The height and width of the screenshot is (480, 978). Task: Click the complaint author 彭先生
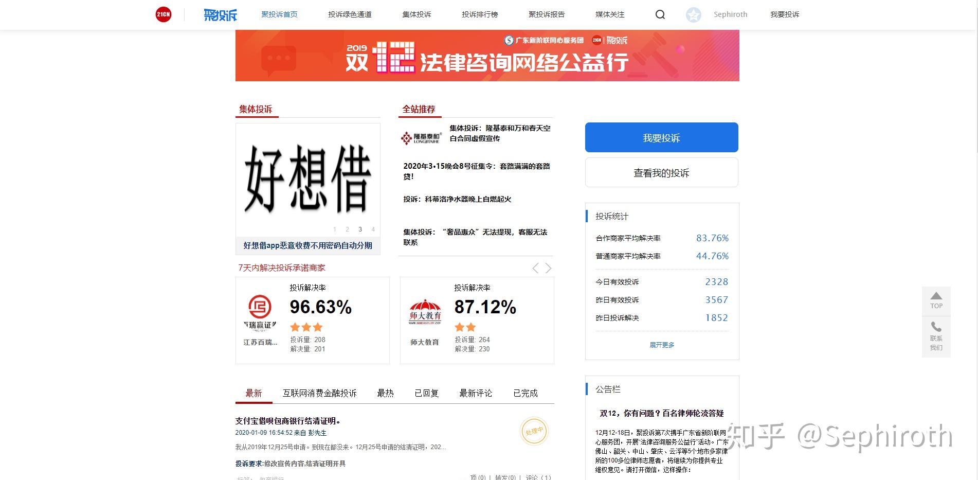(317, 433)
